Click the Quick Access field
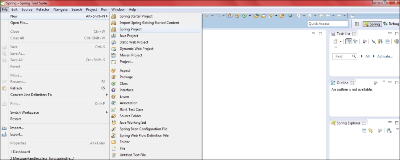The width and height of the screenshot is (400, 160). tap(328, 24)
